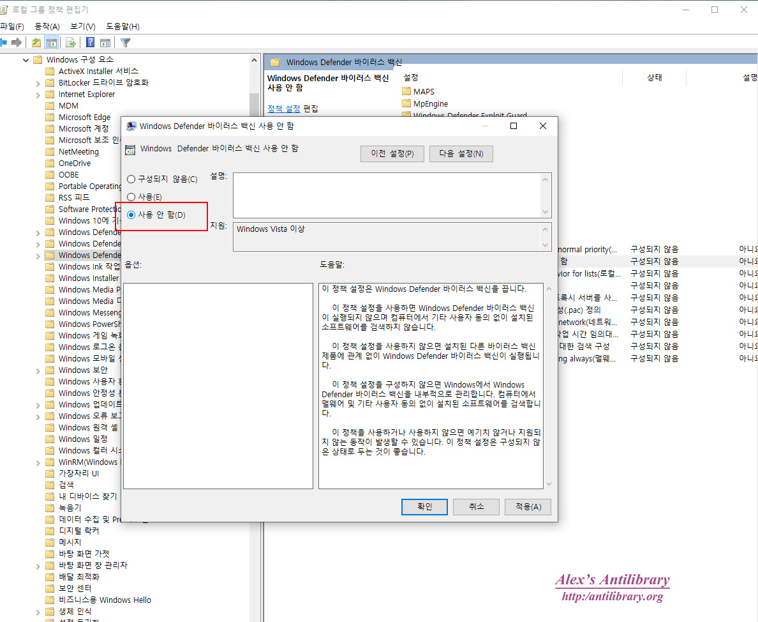The width and height of the screenshot is (758, 622).
Task: Open the 도움말(H) menu
Action: pyautogui.click(x=123, y=26)
